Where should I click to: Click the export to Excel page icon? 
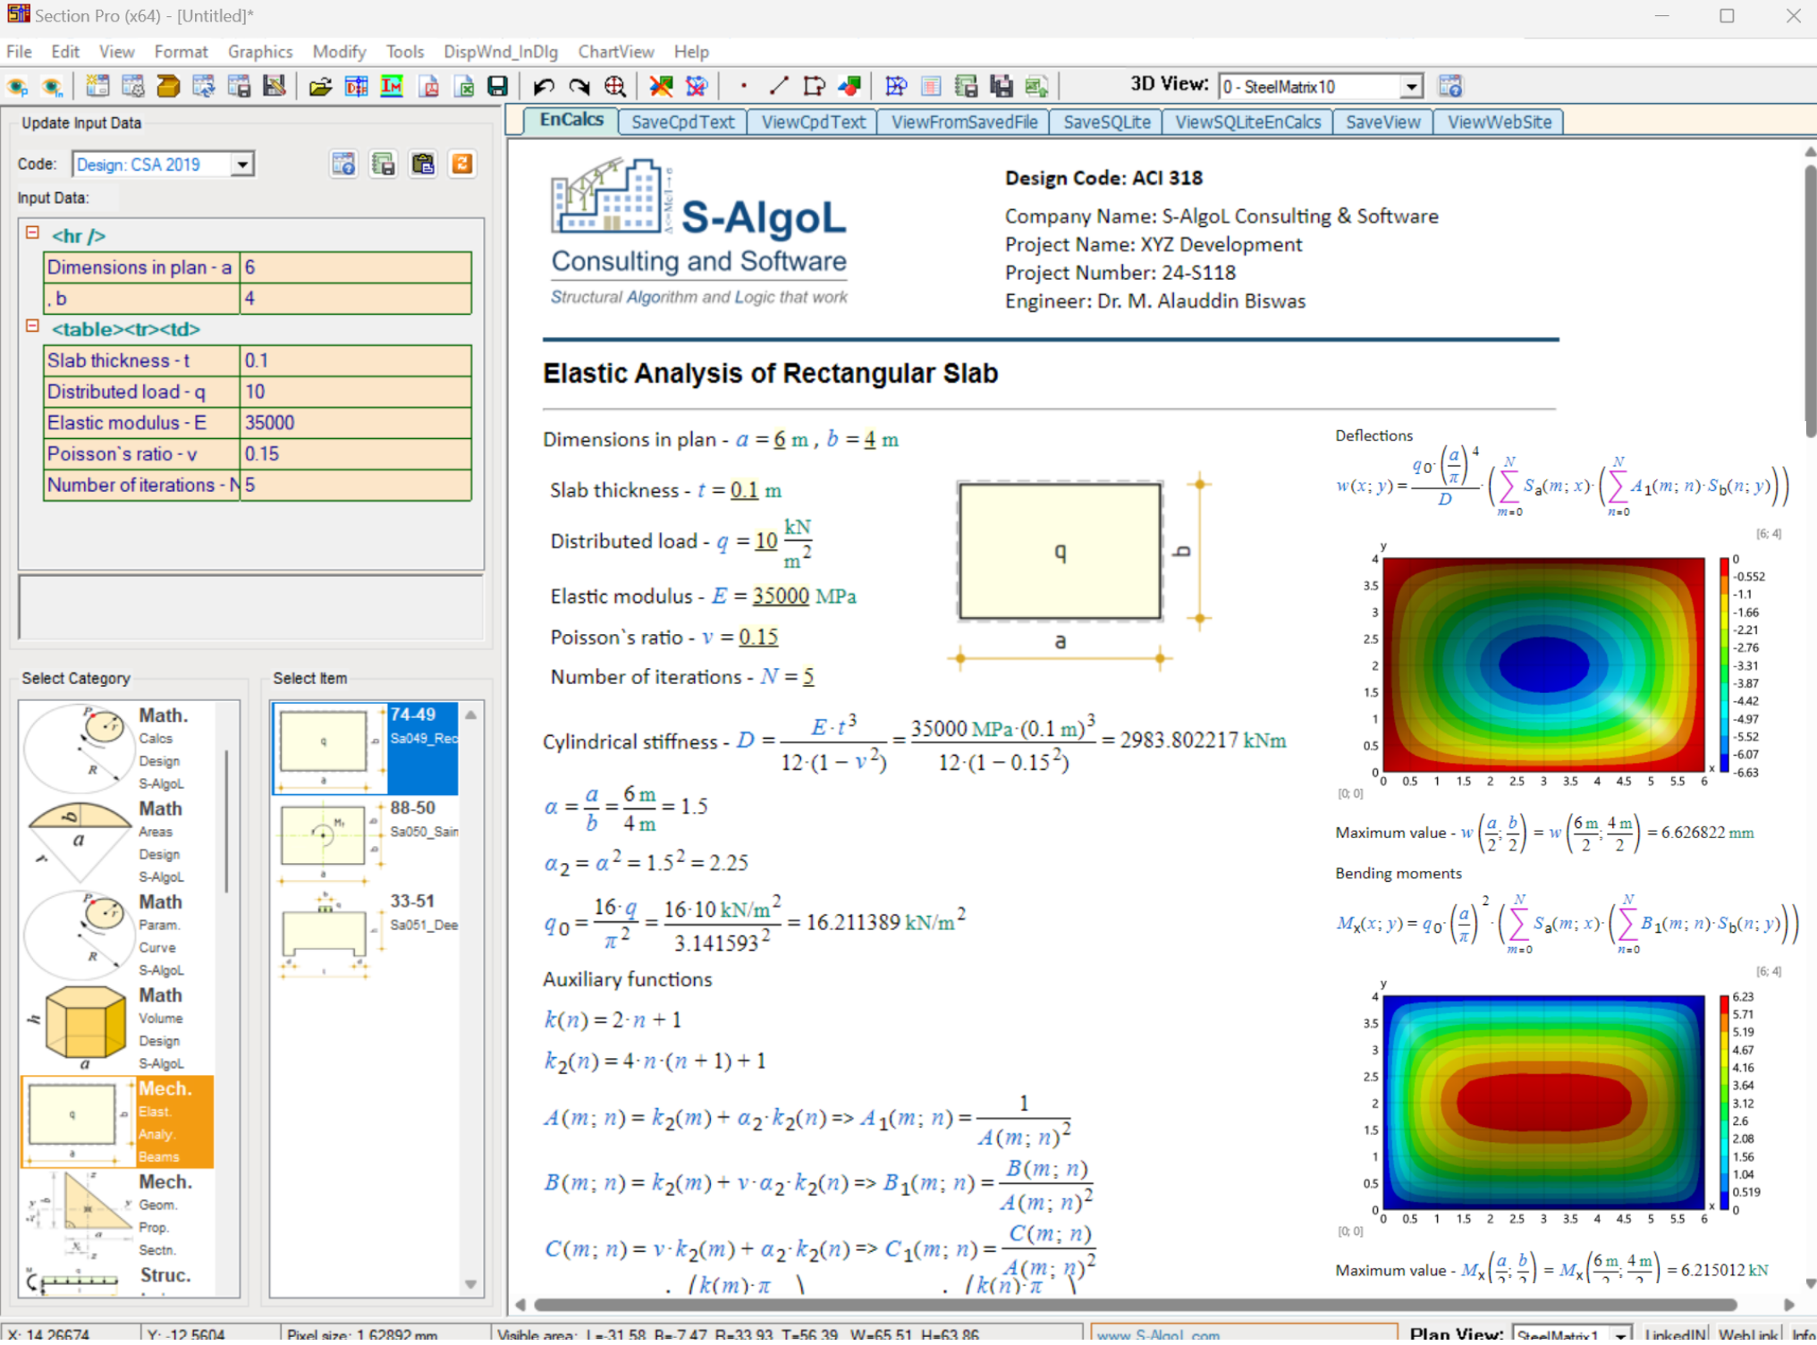tap(463, 87)
